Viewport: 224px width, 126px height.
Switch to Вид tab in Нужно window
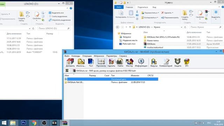click(x=154, y=7)
